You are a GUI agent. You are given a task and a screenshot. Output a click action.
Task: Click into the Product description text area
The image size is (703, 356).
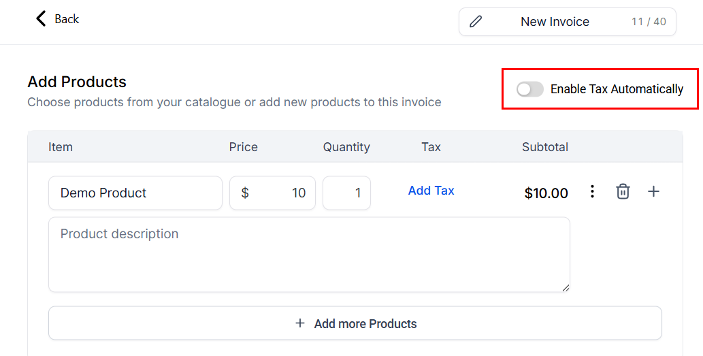click(x=309, y=255)
